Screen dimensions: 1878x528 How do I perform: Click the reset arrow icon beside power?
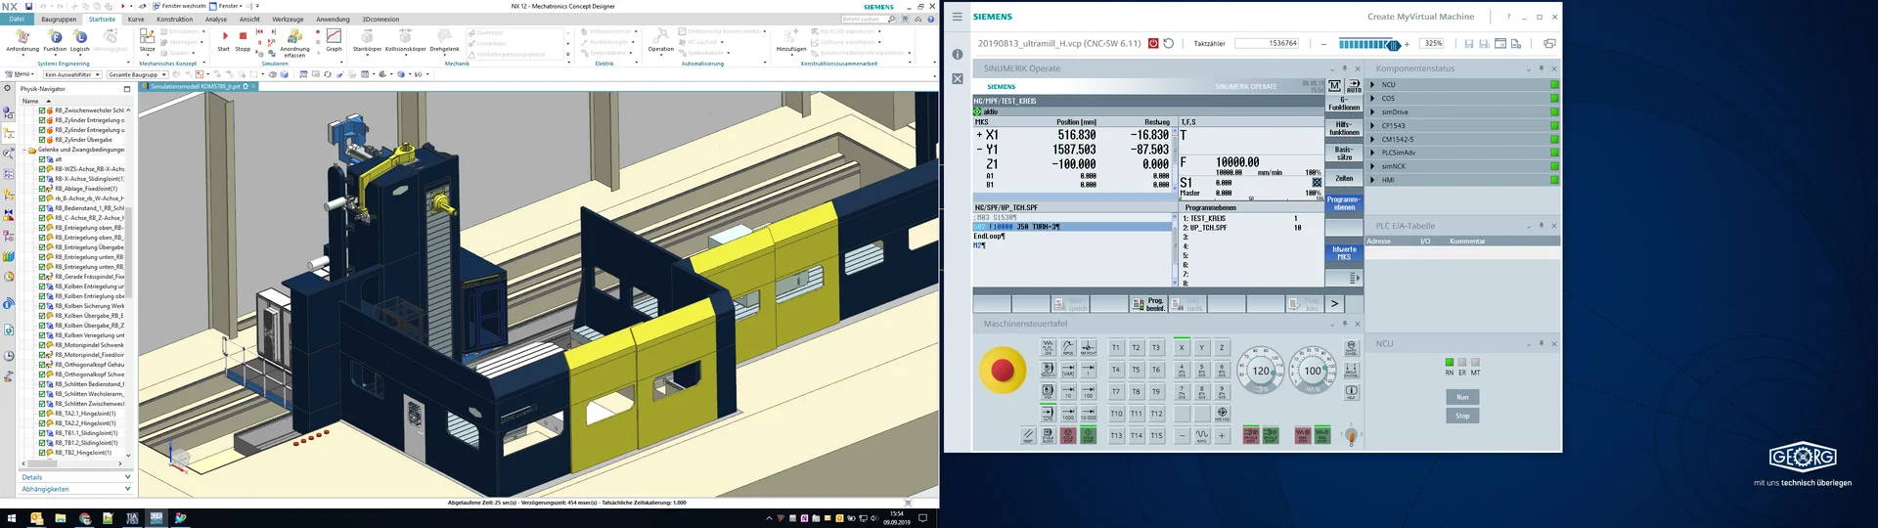tap(1168, 44)
